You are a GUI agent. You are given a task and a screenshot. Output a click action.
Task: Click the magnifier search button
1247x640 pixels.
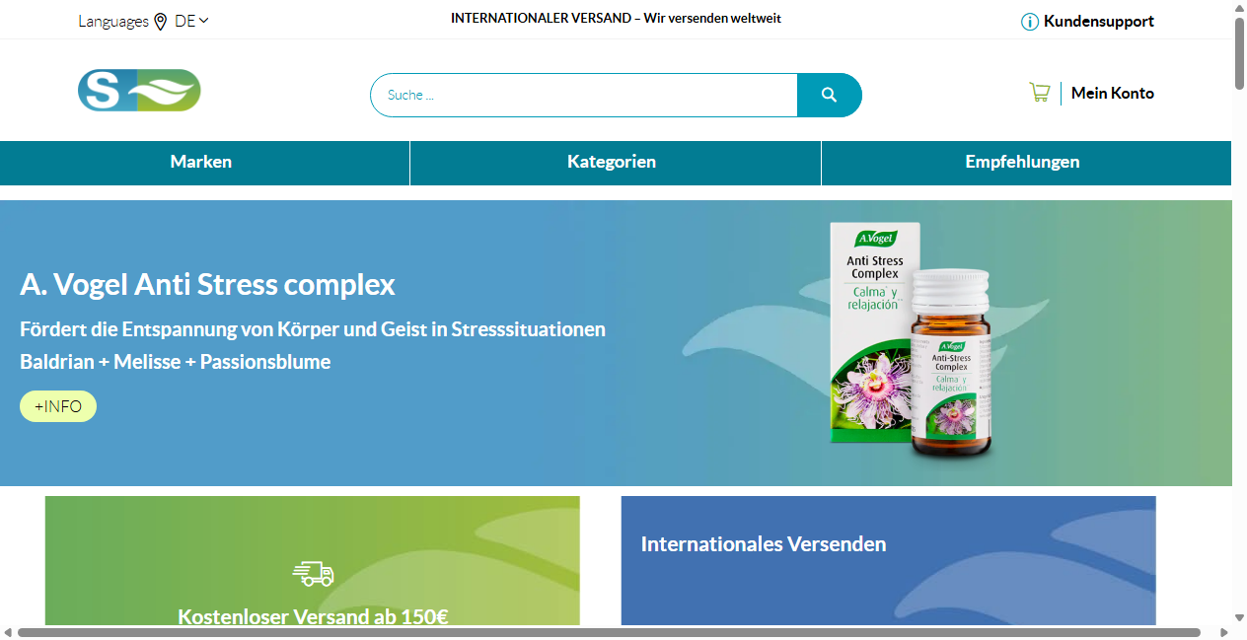click(x=829, y=95)
